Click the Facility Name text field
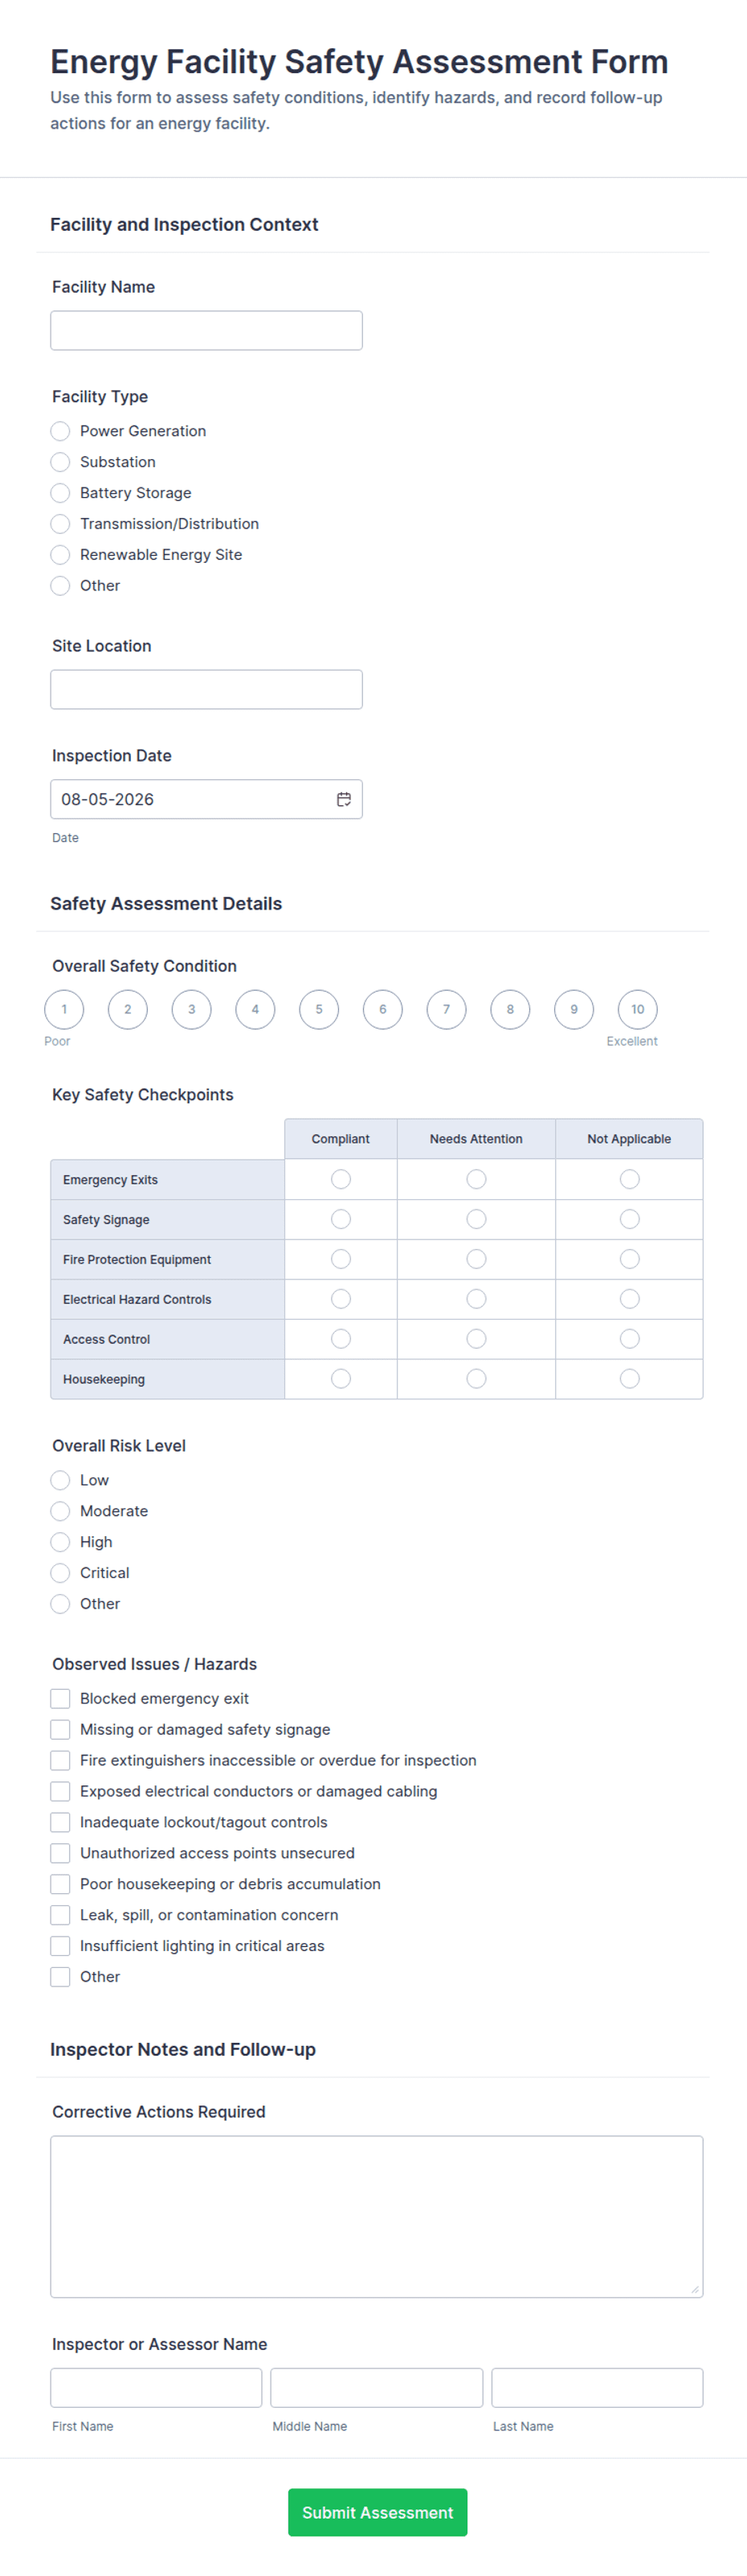 point(206,330)
